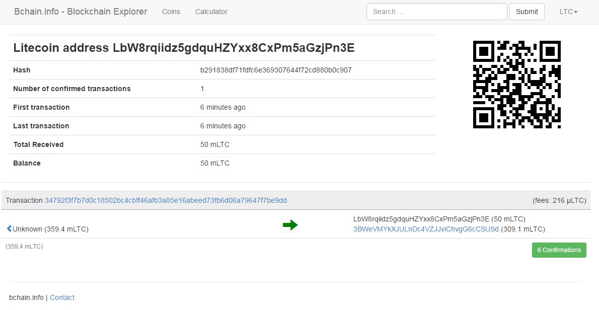This screenshot has width=599, height=310.
Task: Open the Coins menu item
Action: point(171,12)
